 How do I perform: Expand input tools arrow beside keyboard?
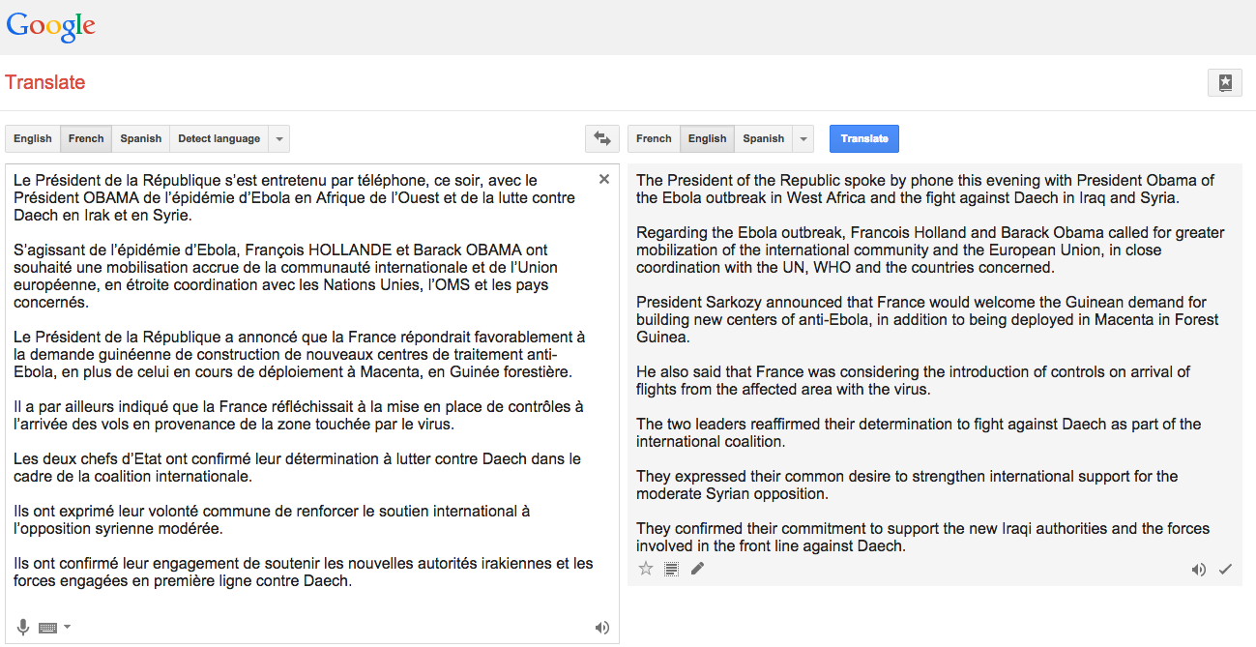pos(67,628)
